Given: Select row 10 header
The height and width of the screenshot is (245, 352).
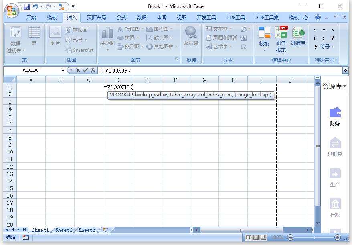Looking at the screenshot, I should click(x=10, y=152).
